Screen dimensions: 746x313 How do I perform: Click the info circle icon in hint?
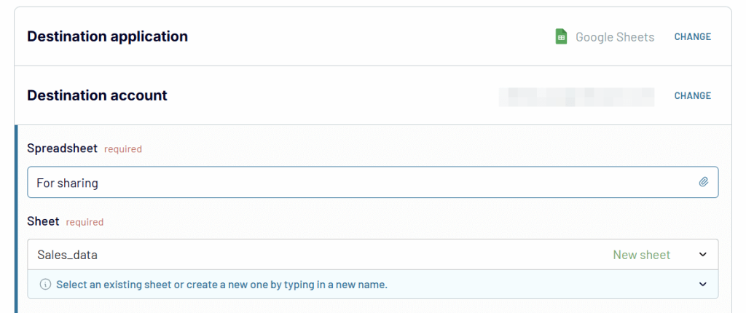click(x=45, y=285)
